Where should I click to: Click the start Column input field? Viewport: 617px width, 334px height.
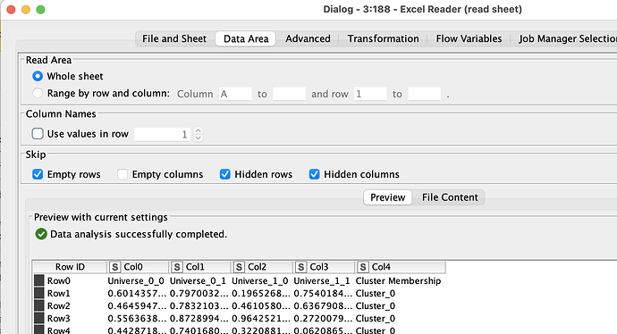click(x=235, y=94)
